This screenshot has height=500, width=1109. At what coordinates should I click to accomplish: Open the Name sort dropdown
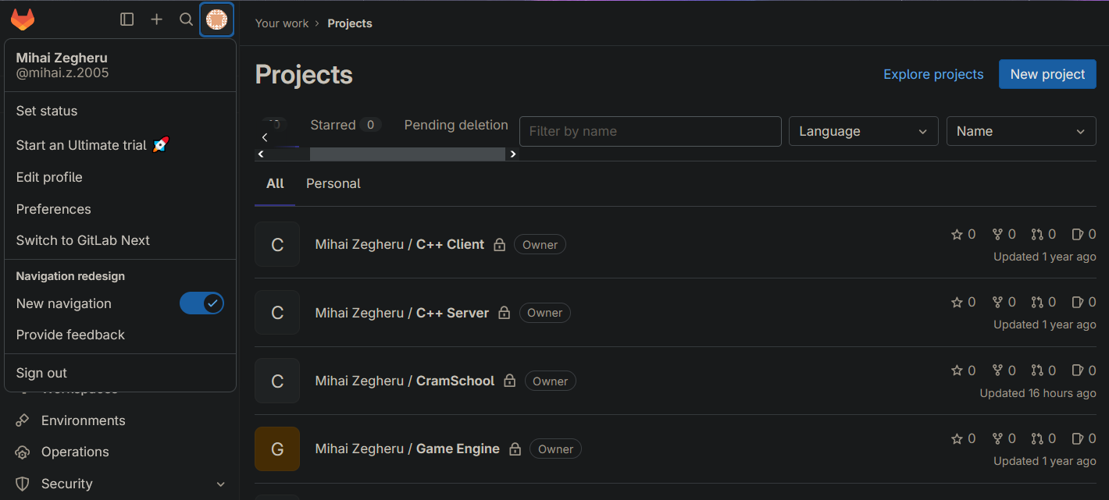1021,131
